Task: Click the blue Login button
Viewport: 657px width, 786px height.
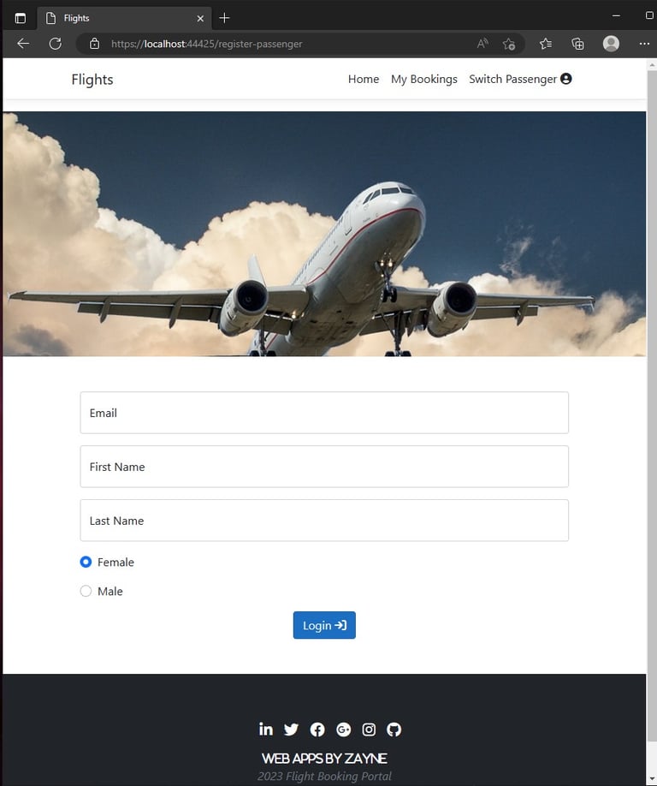Action: click(324, 625)
